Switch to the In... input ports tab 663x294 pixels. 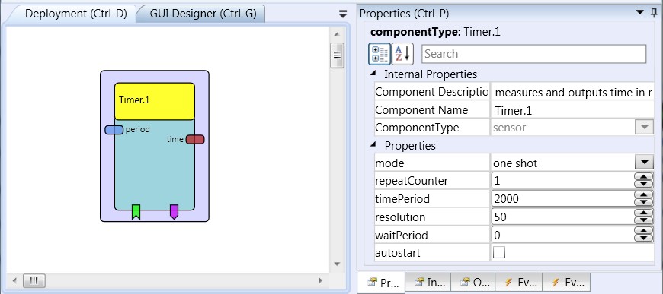pyautogui.click(x=428, y=282)
